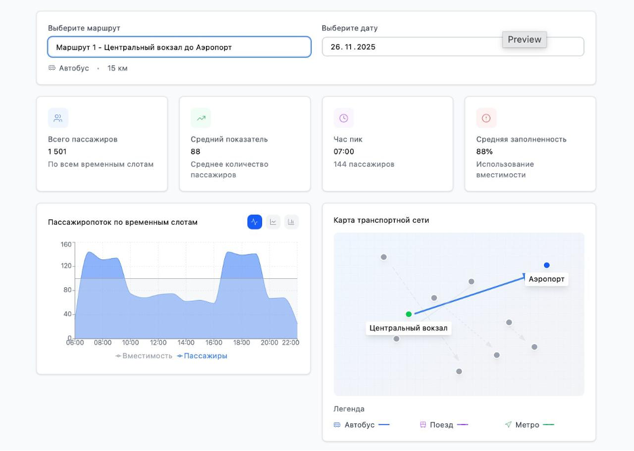Screen dimensions: 634x451
Task: Click the Автобус bus icon in the legend
Action: (337, 425)
